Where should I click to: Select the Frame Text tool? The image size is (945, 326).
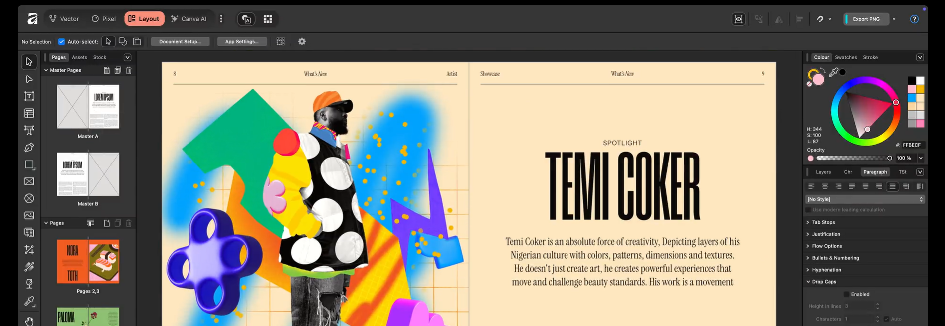[29, 96]
